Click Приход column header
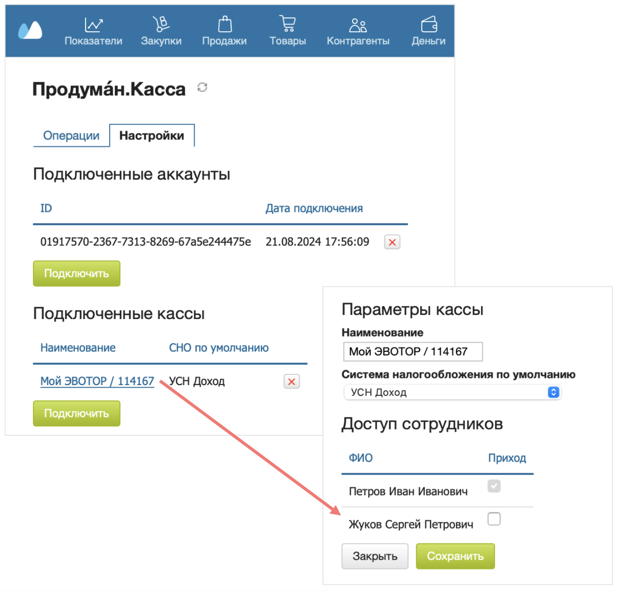Screen dimensions: 619x592 coord(507,458)
